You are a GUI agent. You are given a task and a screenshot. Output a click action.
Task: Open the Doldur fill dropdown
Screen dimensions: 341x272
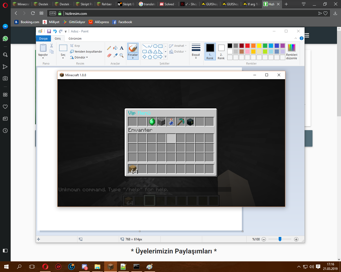178,52
